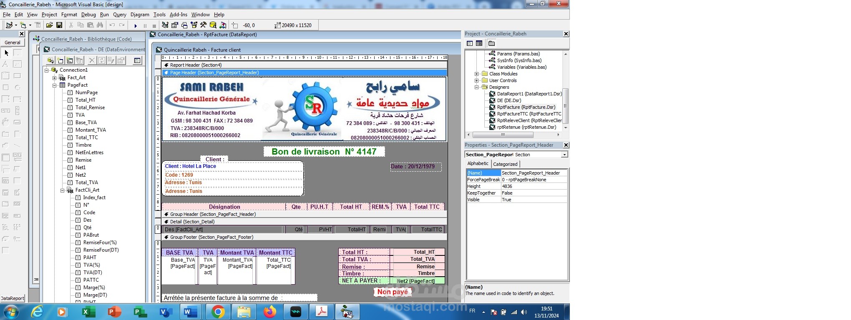Screen dimensions: 851x320
Task: Toggle Folders view in the Project panel
Action: click(x=491, y=43)
